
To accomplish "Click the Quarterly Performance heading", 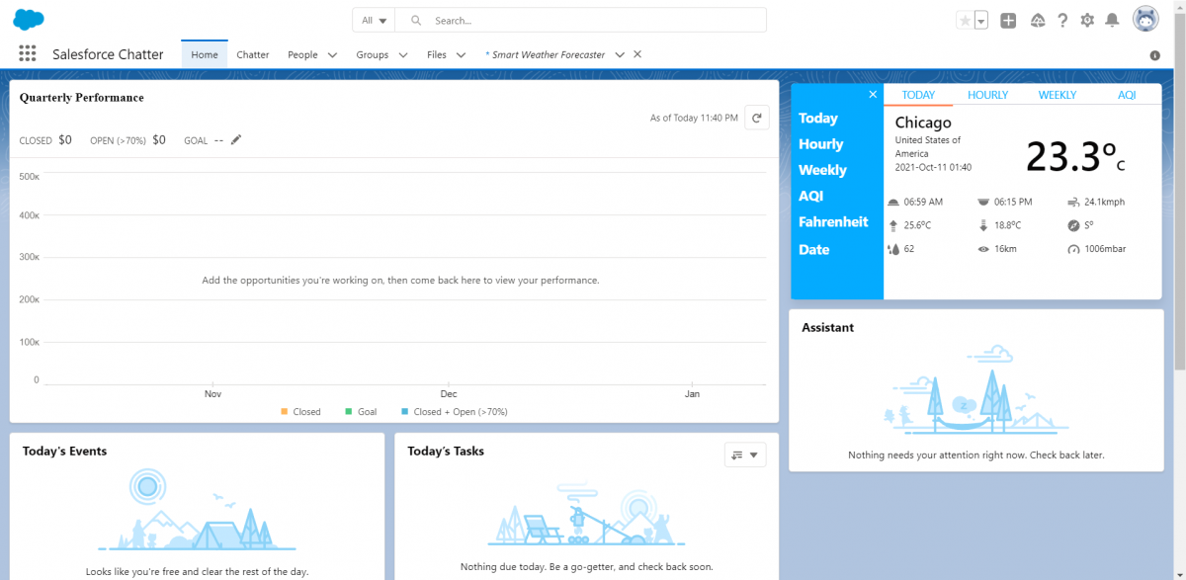I will pos(82,98).
